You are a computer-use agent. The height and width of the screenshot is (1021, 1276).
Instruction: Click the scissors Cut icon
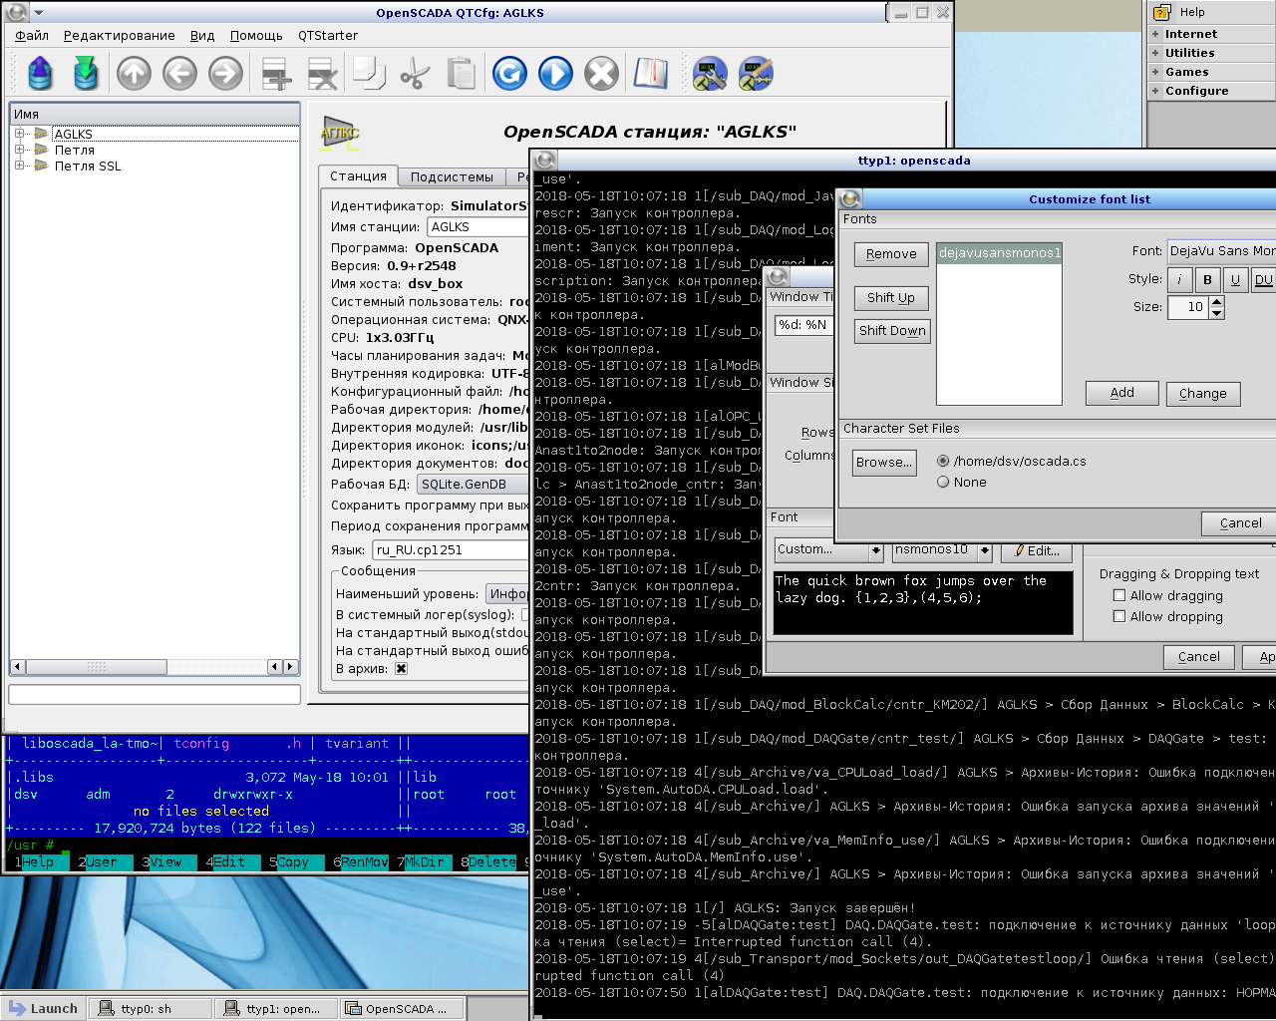pos(415,74)
